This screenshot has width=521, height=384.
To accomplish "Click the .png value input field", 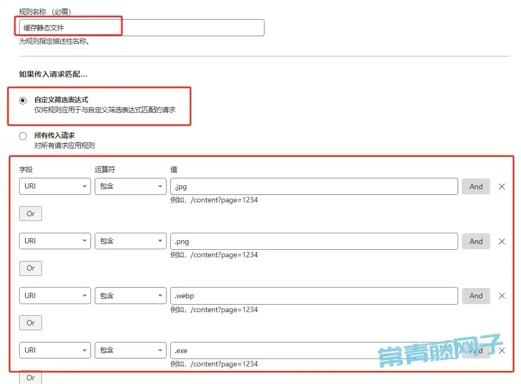I will pos(314,241).
